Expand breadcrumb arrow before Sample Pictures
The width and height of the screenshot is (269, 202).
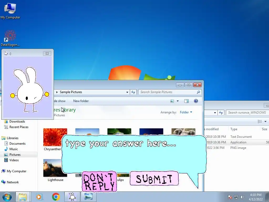pyautogui.click(x=57, y=92)
